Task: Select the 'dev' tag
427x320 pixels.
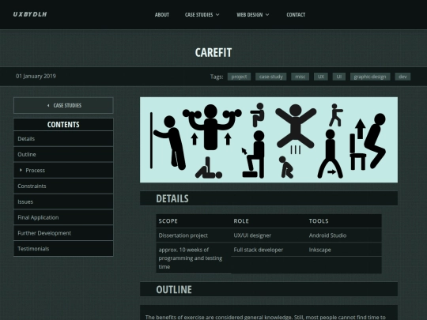Action: point(402,77)
